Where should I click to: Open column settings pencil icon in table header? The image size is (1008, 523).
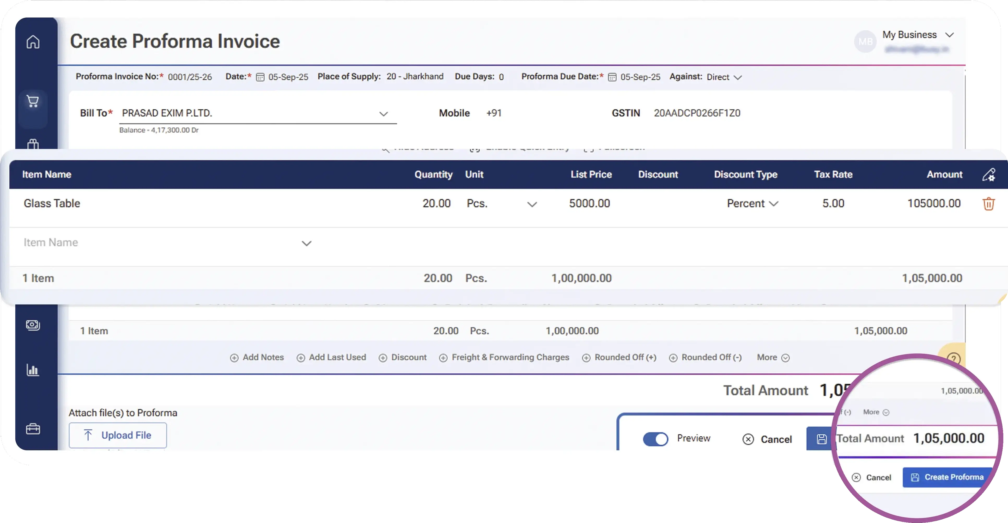click(x=988, y=175)
